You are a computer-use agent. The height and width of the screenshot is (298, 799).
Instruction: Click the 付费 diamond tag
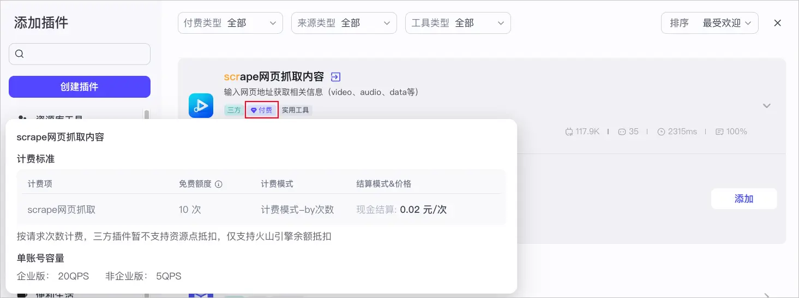pyautogui.click(x=262, y=110)
